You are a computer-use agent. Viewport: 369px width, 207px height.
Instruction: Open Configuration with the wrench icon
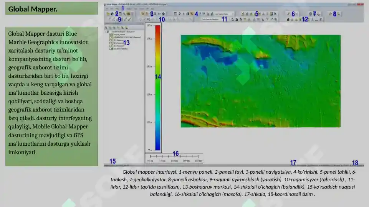click(x=124, y=14)
